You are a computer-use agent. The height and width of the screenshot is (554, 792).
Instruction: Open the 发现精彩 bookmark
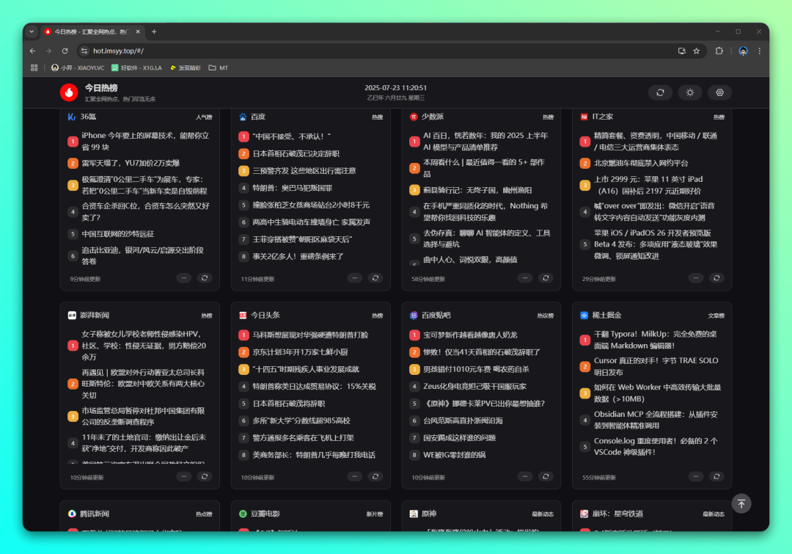186,68
